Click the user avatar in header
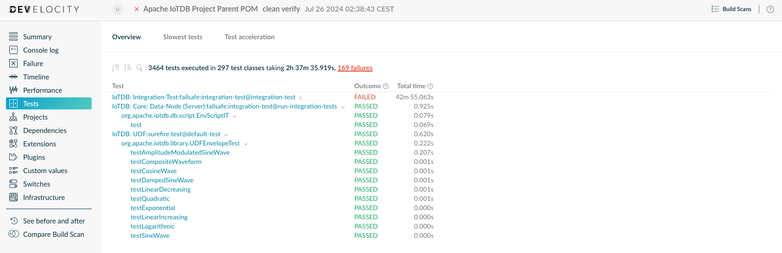This screenshot has height=253, width=782. (x=118, y=9)
